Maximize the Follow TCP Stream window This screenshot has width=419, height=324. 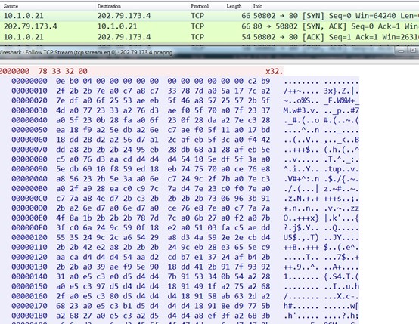pos(413,51)
